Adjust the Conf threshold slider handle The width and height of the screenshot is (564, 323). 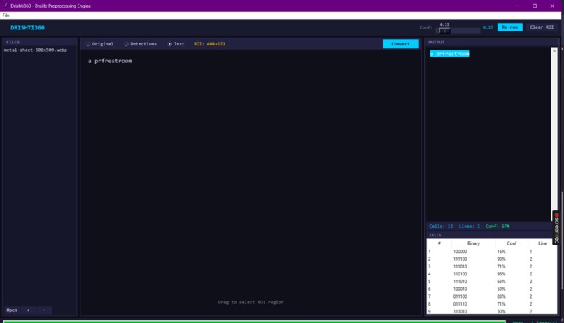click(444, 31)
